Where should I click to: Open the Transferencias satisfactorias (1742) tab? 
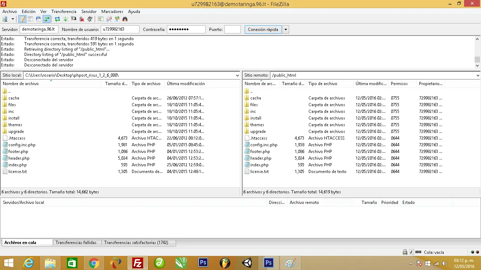(x=138, y=243)
